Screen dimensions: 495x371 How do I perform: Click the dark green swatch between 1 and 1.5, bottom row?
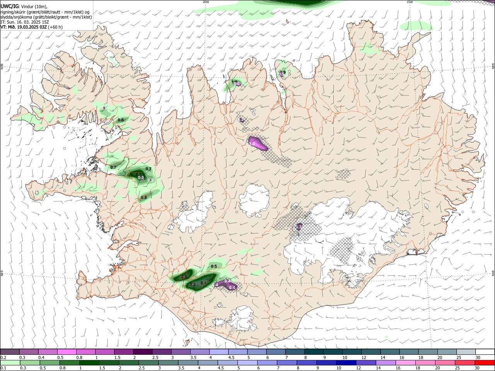(x=89, y=363)
